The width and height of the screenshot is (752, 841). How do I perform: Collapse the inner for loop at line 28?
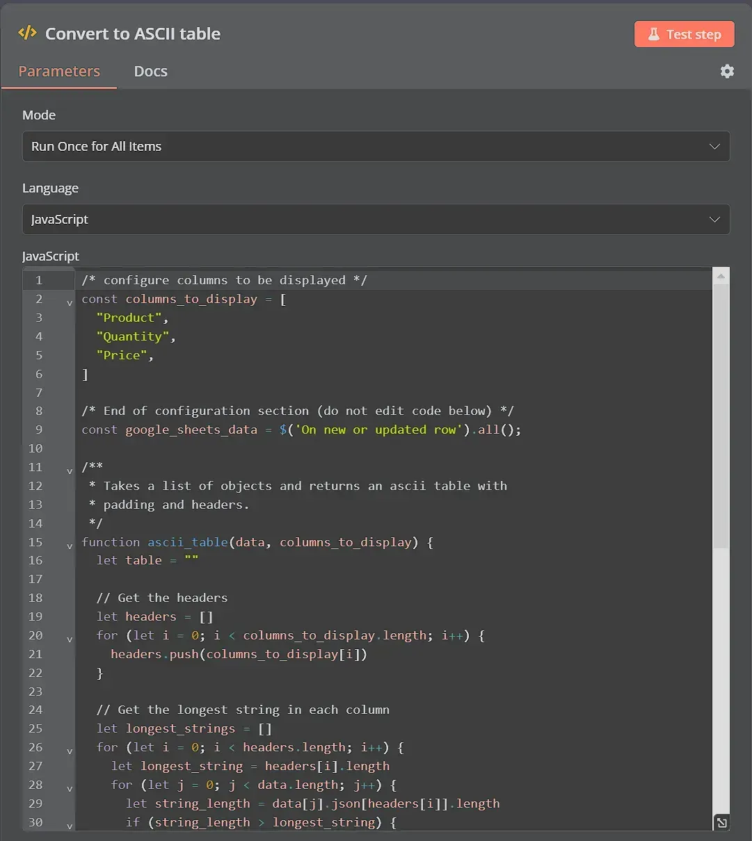pyautogui.click(x=69, y=789)
